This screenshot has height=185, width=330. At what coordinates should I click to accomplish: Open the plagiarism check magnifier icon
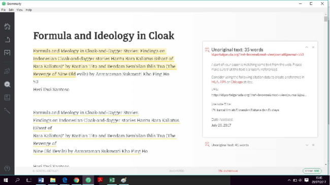point(7,84)
